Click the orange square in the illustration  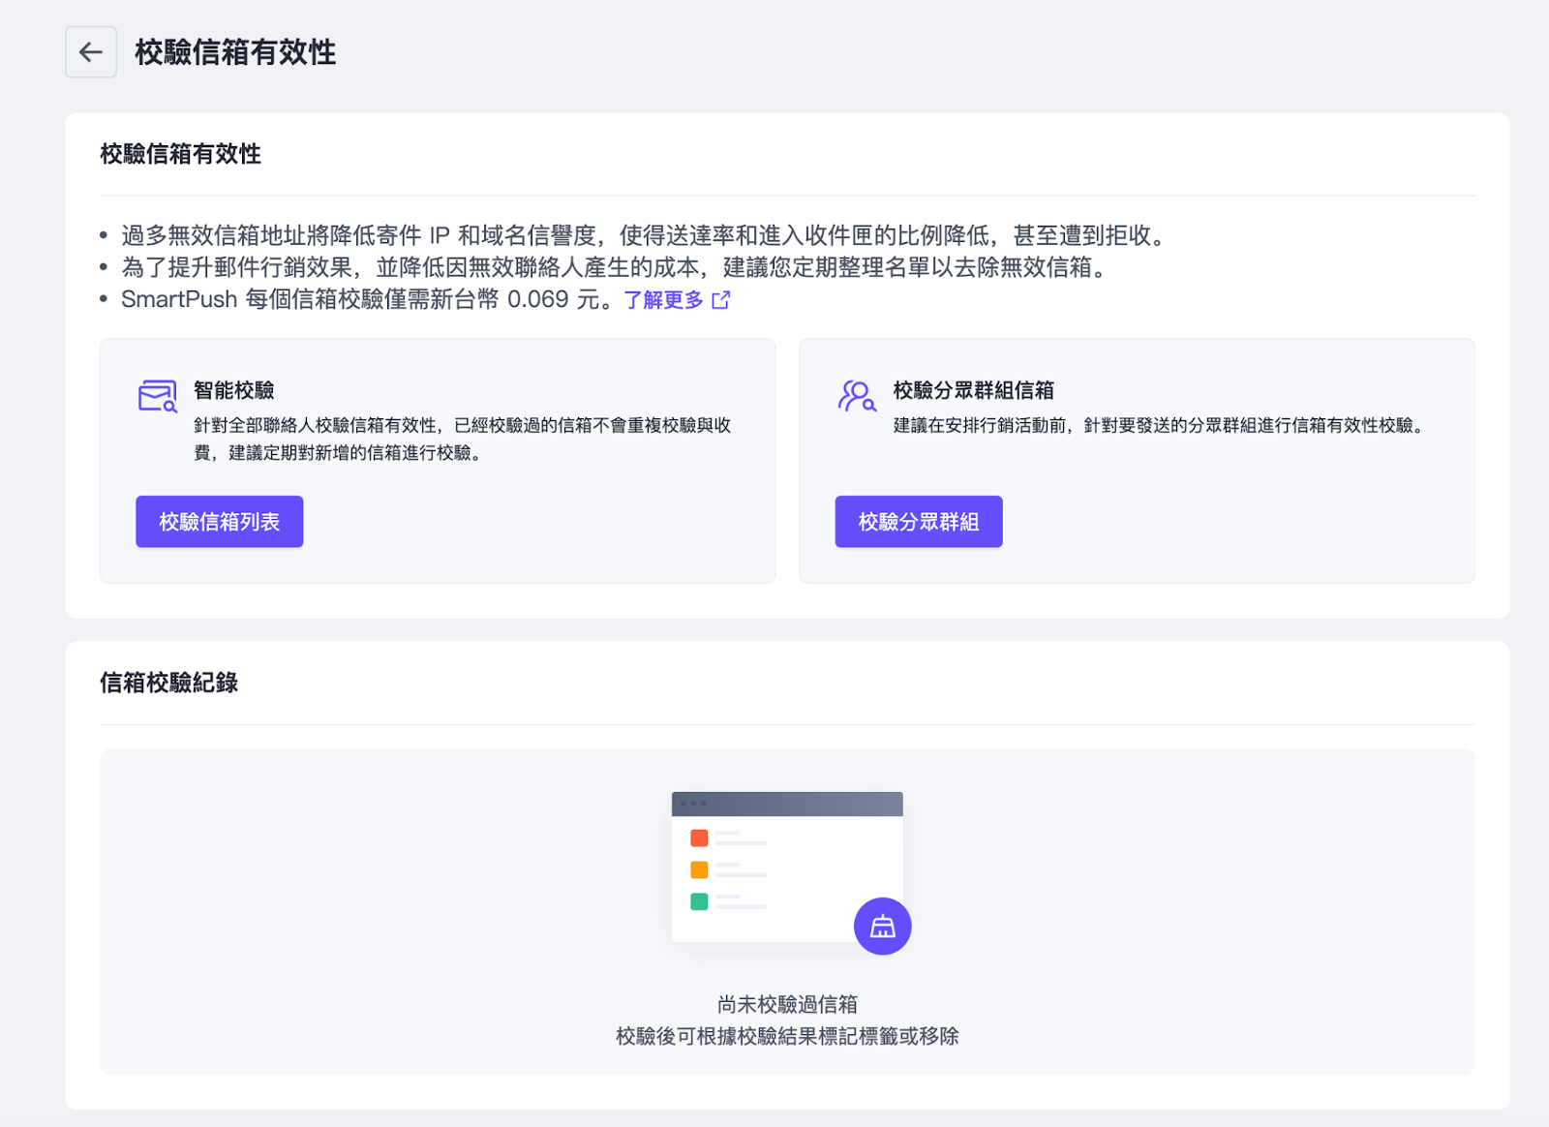click(x=699, y=869)
